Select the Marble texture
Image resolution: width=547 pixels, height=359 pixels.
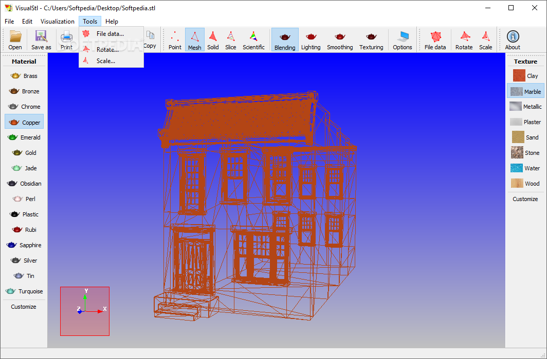[525, 91]
